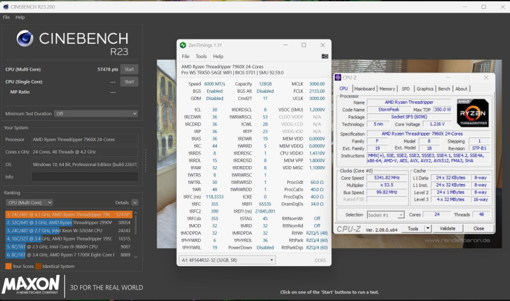Click the CPU-Z Tools button
510x301 pixels.
point(412,228)
